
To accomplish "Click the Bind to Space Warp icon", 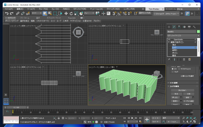I will 28,13.
